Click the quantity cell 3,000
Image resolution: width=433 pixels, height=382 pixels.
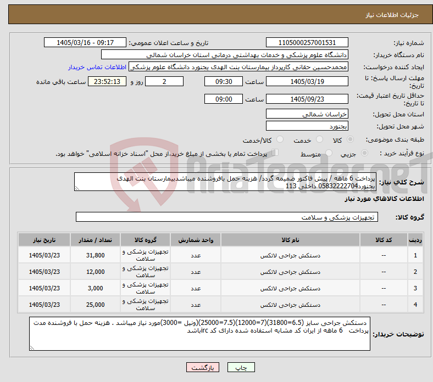(x=95, y=288)
